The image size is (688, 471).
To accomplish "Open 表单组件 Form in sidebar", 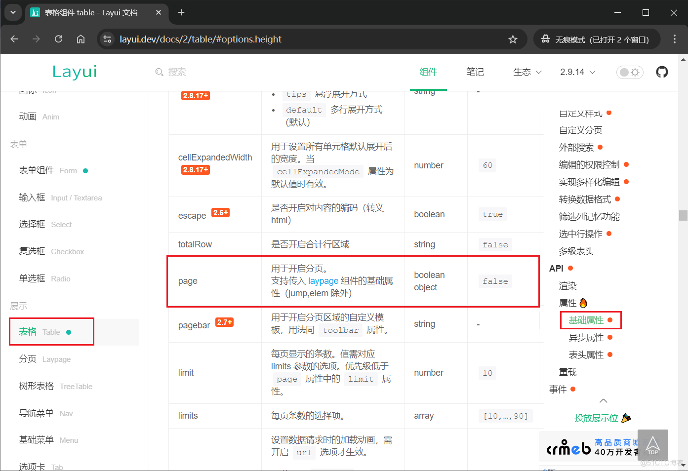I will pos(53,170).
